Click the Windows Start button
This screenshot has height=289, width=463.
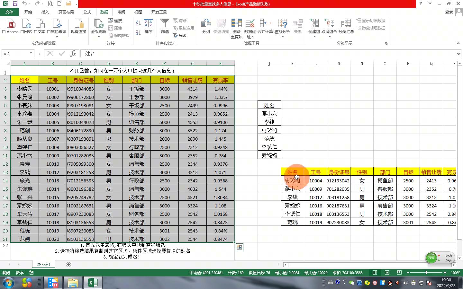9,283
